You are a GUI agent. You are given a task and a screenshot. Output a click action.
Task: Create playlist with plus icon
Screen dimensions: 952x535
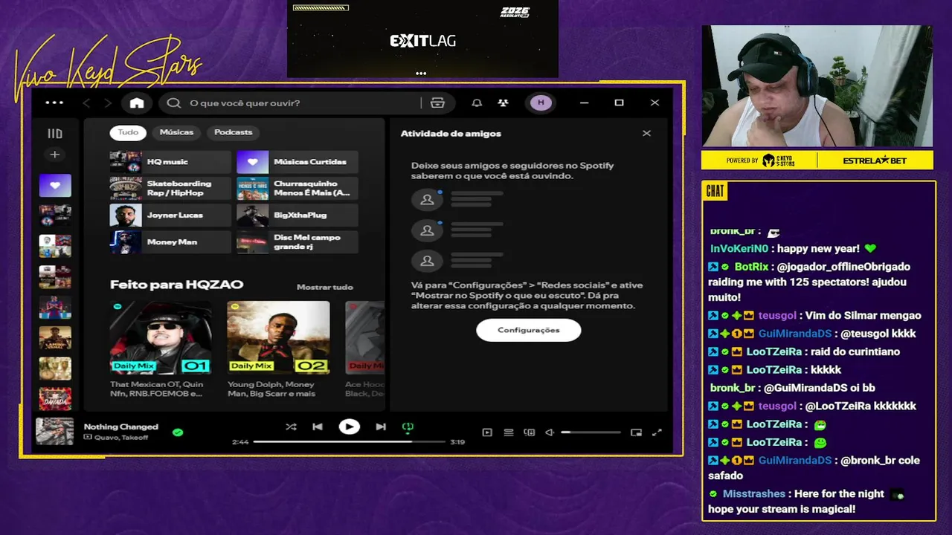pos(54,155)
